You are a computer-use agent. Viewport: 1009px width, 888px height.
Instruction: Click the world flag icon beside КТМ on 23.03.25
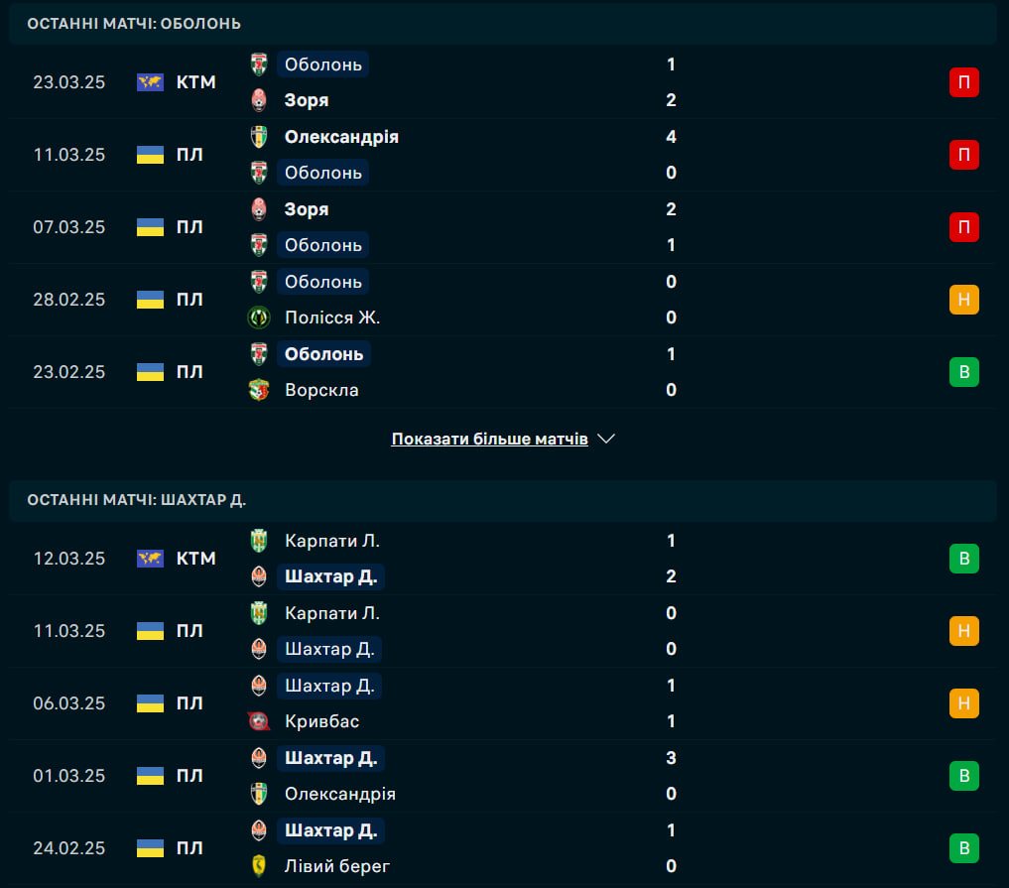pos(150,82)
